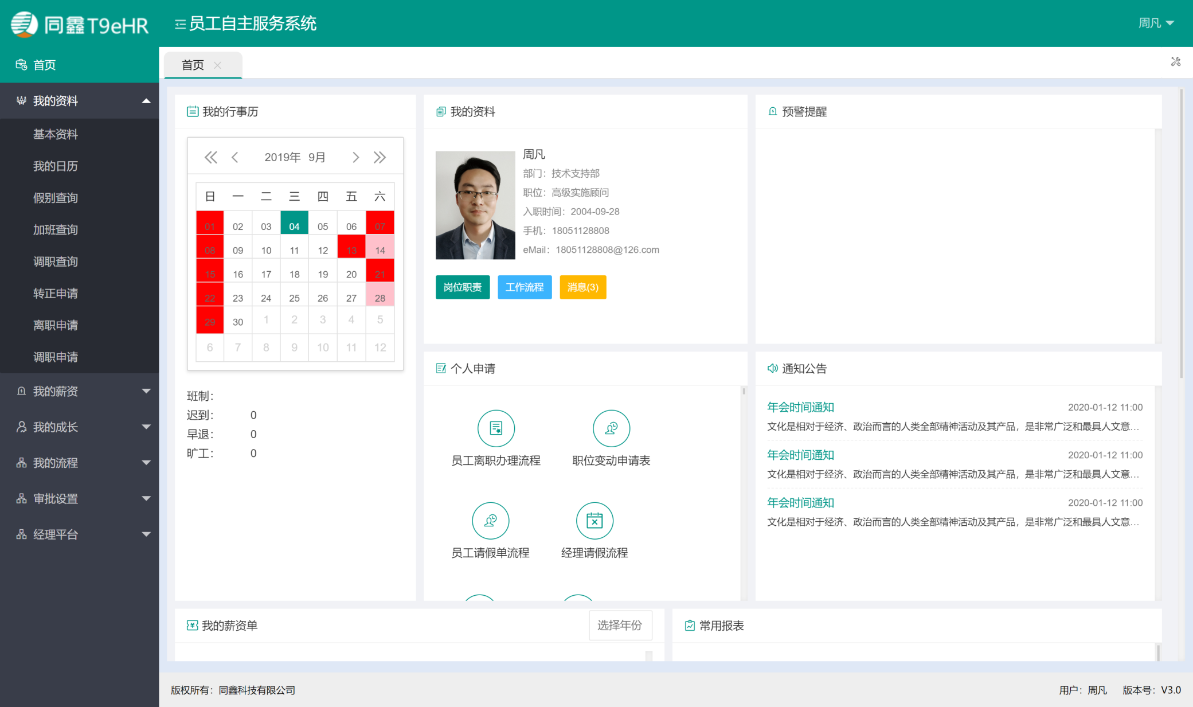Open the 选择年份 year selector
Screen dimensions: 1193x707
[620, 626]
